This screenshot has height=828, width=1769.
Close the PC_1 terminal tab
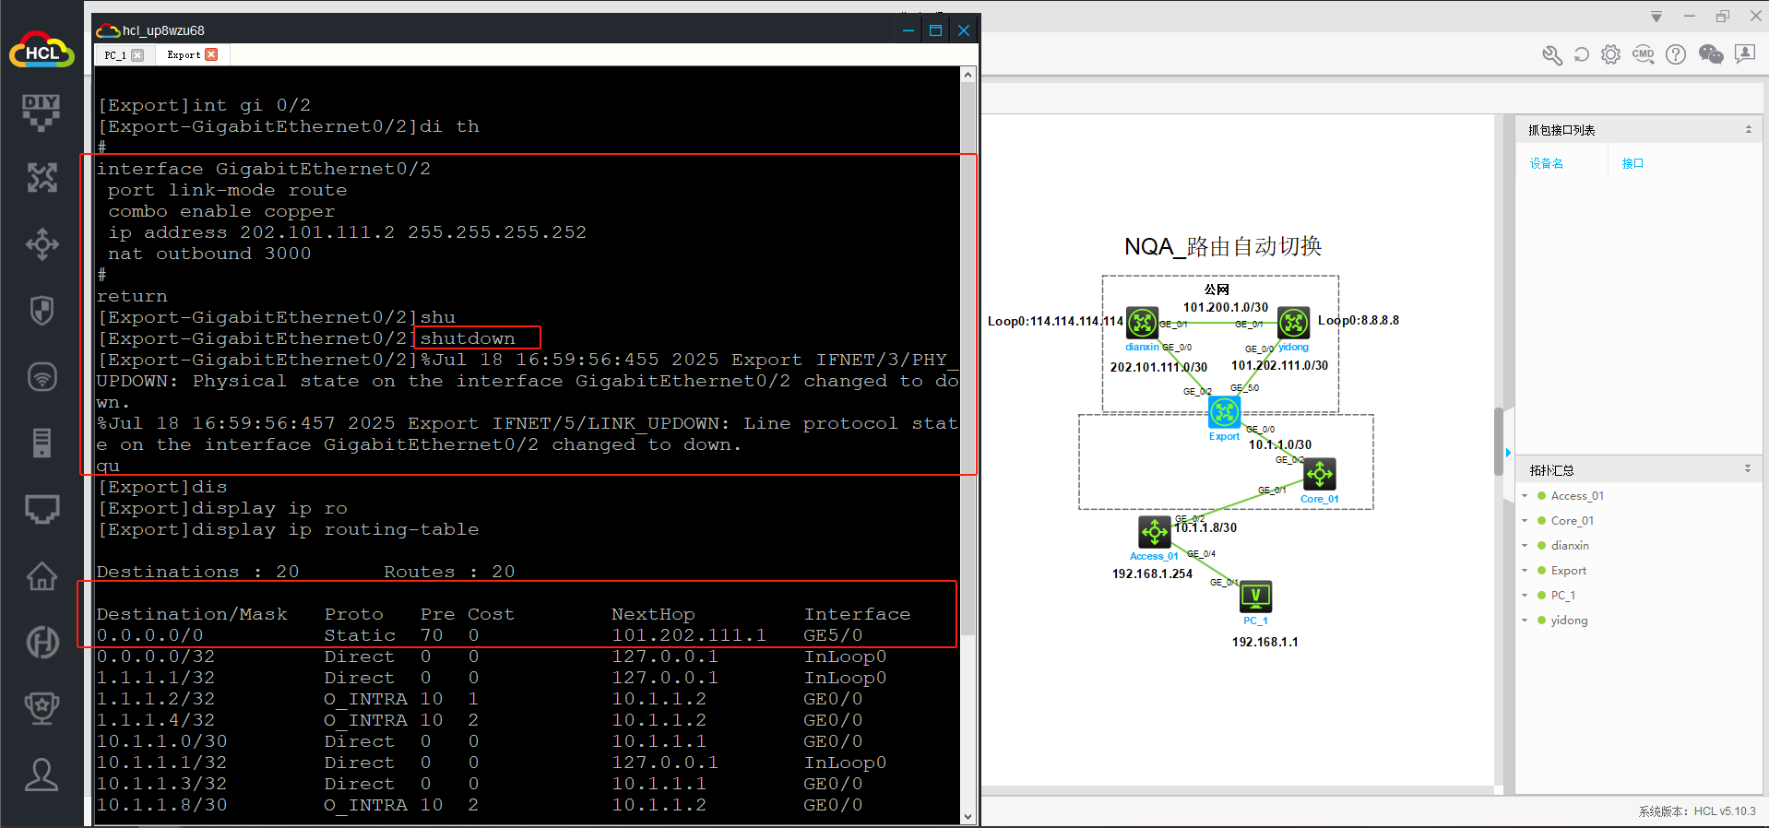pyautogui.click(x=137, y=55)
